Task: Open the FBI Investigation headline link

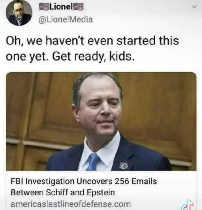Action: tap(84, 187)
